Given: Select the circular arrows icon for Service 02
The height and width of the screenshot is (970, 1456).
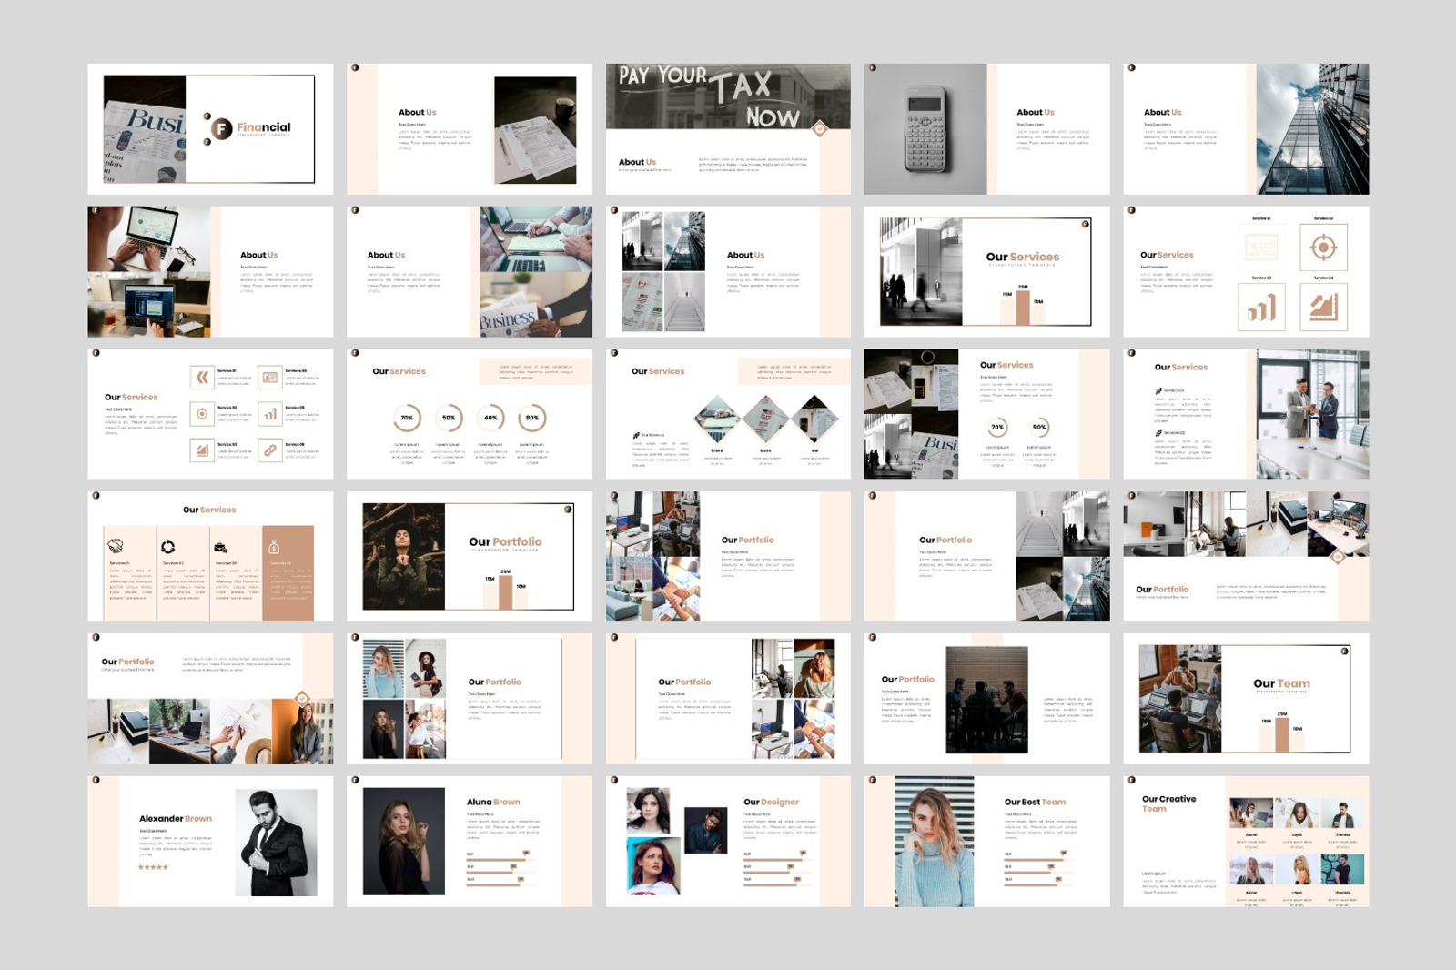Looking at the screenshot, I should tap(168, 547).
